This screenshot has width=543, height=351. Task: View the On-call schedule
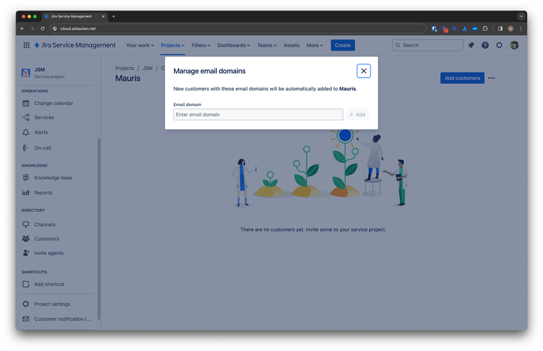43,147
